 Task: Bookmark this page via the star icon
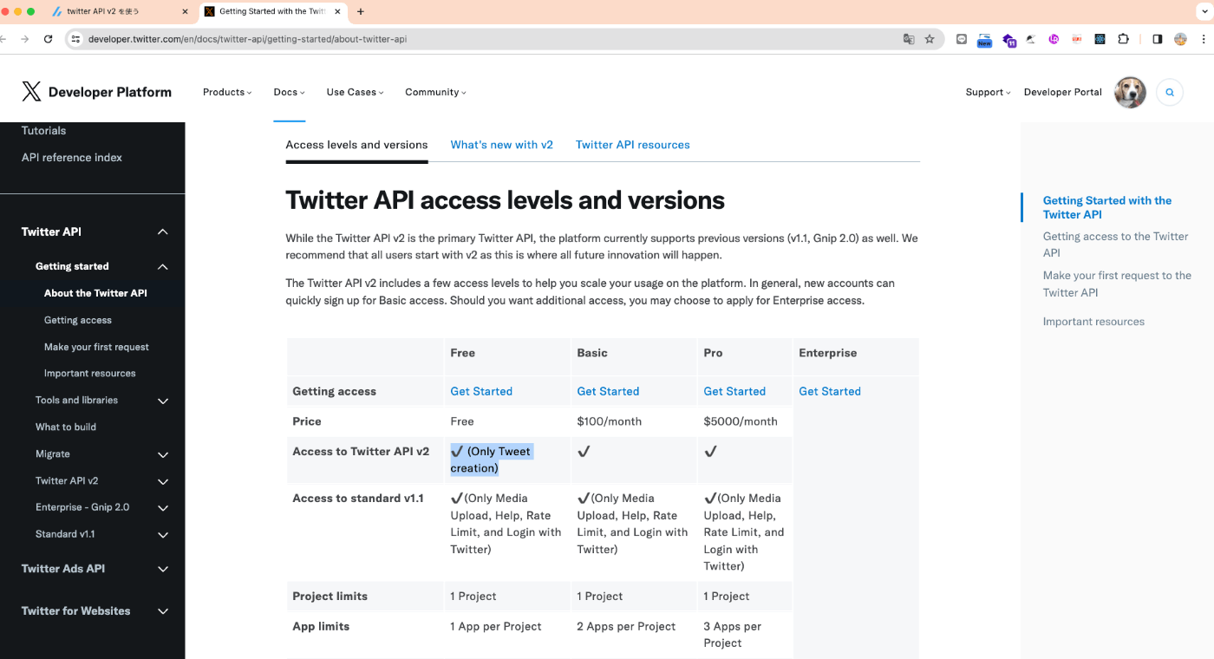click(929, 39)
